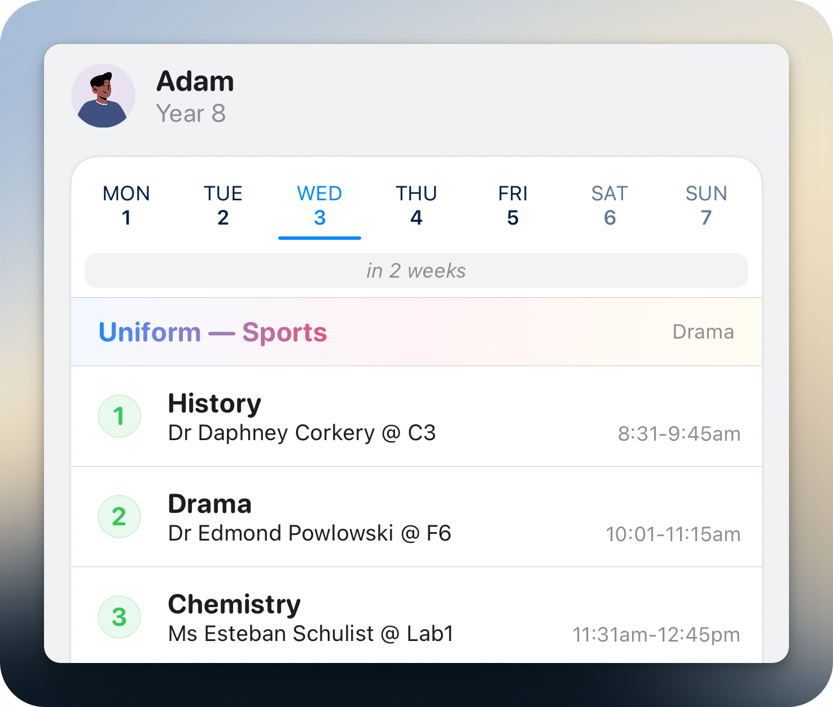Select the Wednesday 3 tab

tap(319, 205)
